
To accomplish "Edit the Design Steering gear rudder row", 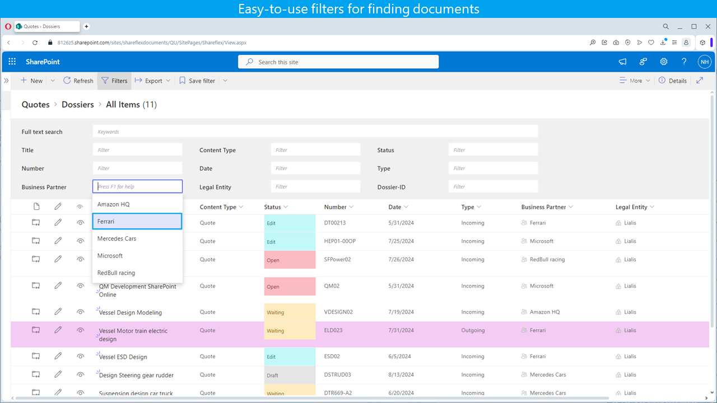I will [58, 374].
